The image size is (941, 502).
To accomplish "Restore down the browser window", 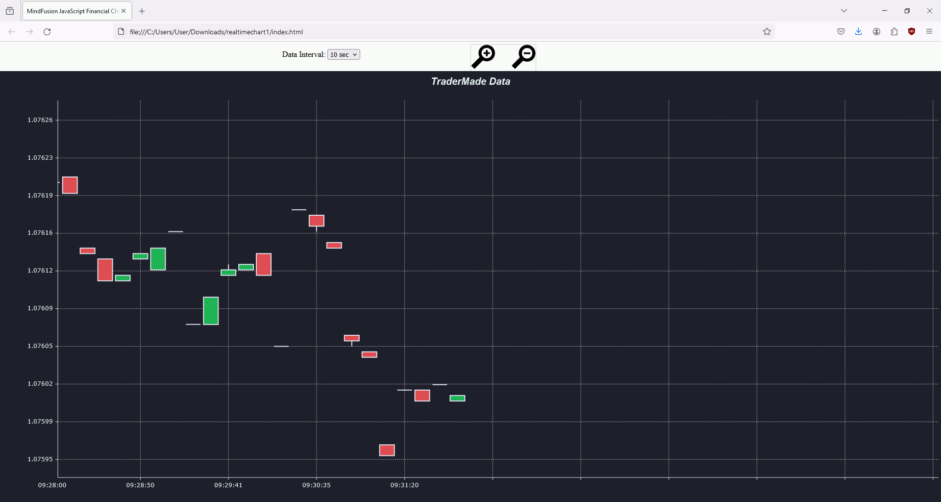I will 907,11.
